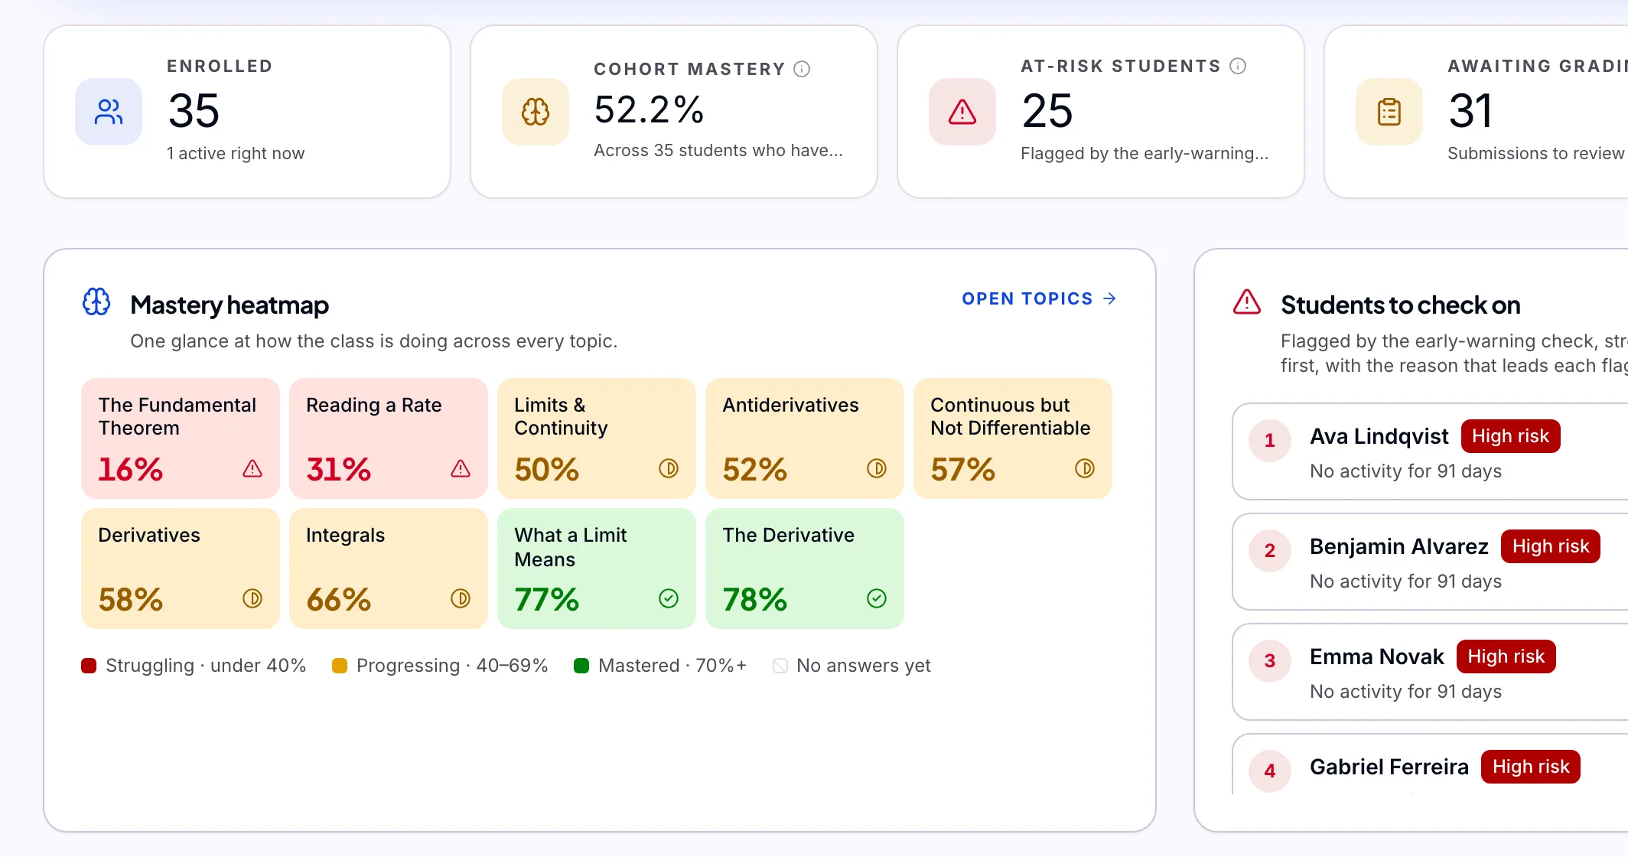Image resolution: width=1628 pixels, height=857 pixels.
Task: Click the '1 active right now' text
Action: [236, 154]
